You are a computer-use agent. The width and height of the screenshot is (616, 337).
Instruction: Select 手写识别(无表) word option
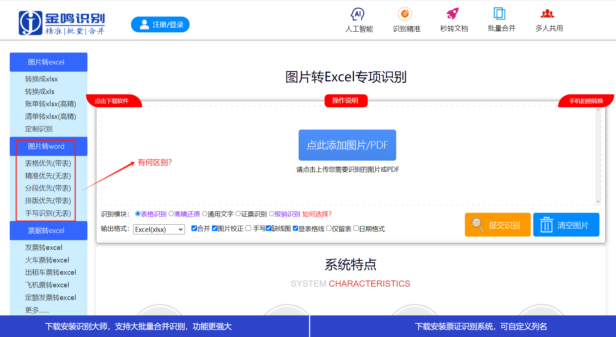click(x=48, y=213)
